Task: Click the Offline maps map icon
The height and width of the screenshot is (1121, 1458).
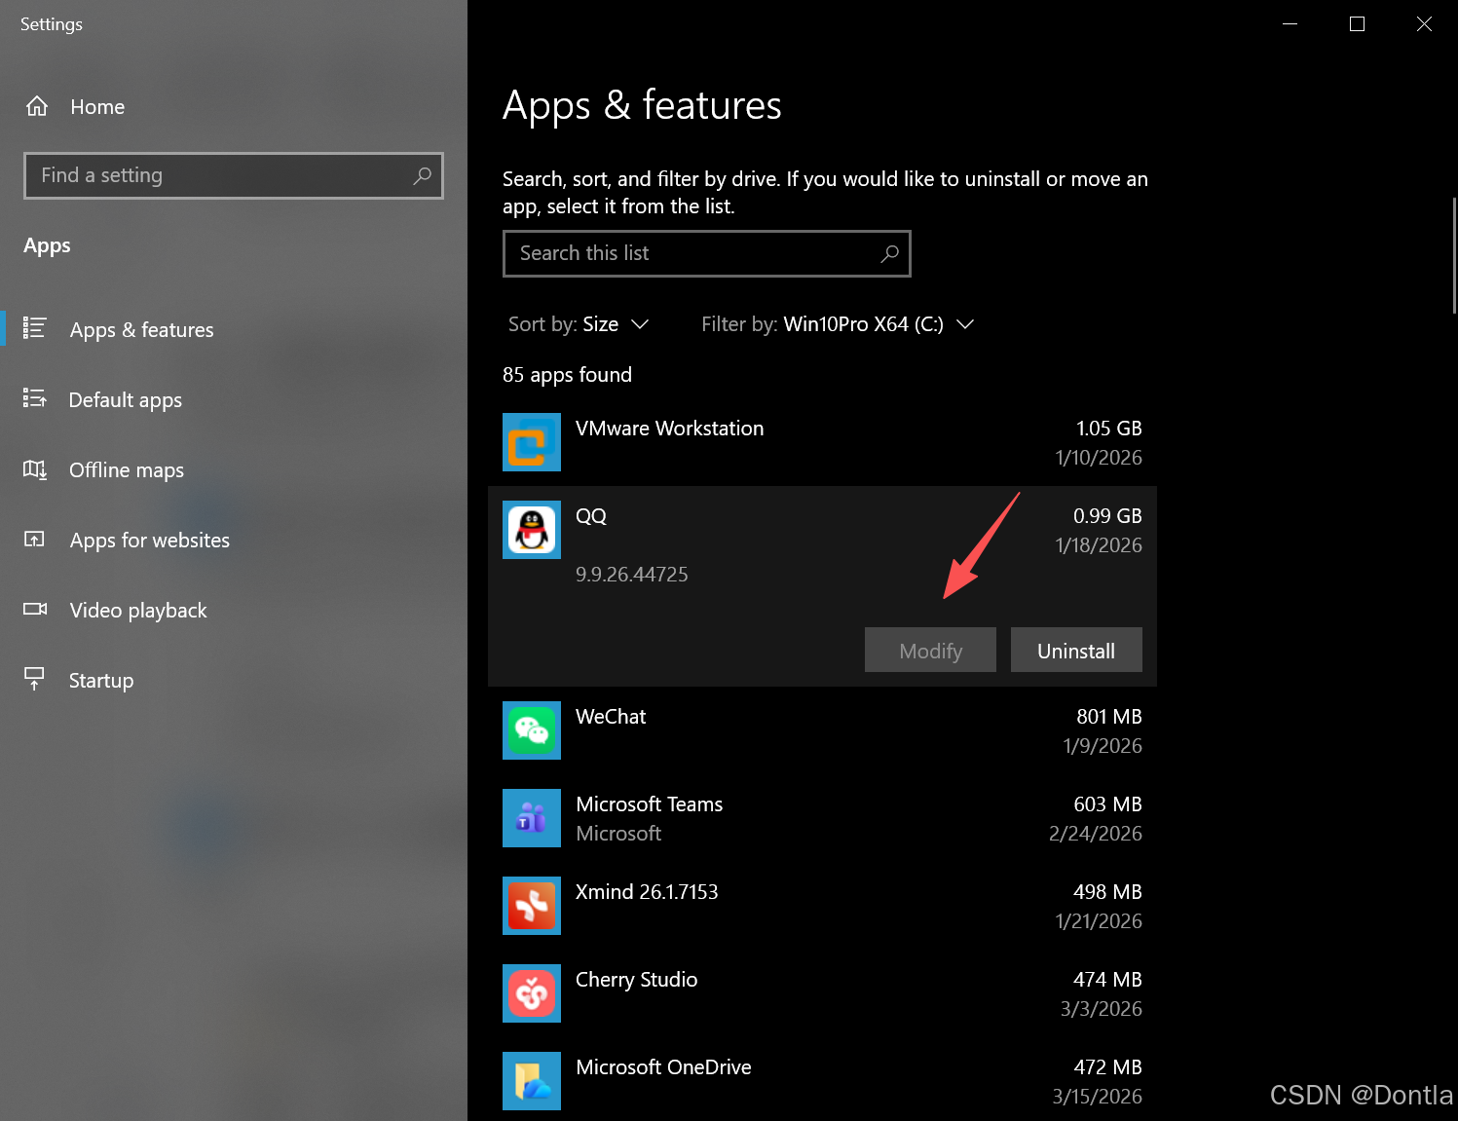Action: point(35,469)
